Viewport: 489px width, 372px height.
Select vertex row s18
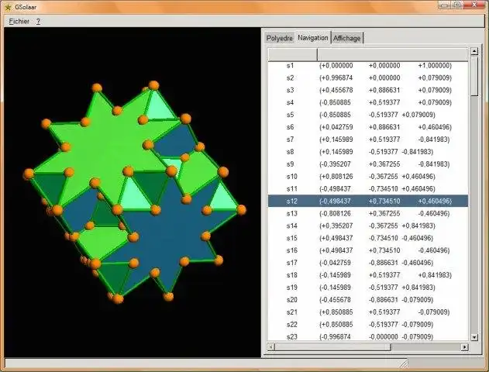click(x=368, y=275)
